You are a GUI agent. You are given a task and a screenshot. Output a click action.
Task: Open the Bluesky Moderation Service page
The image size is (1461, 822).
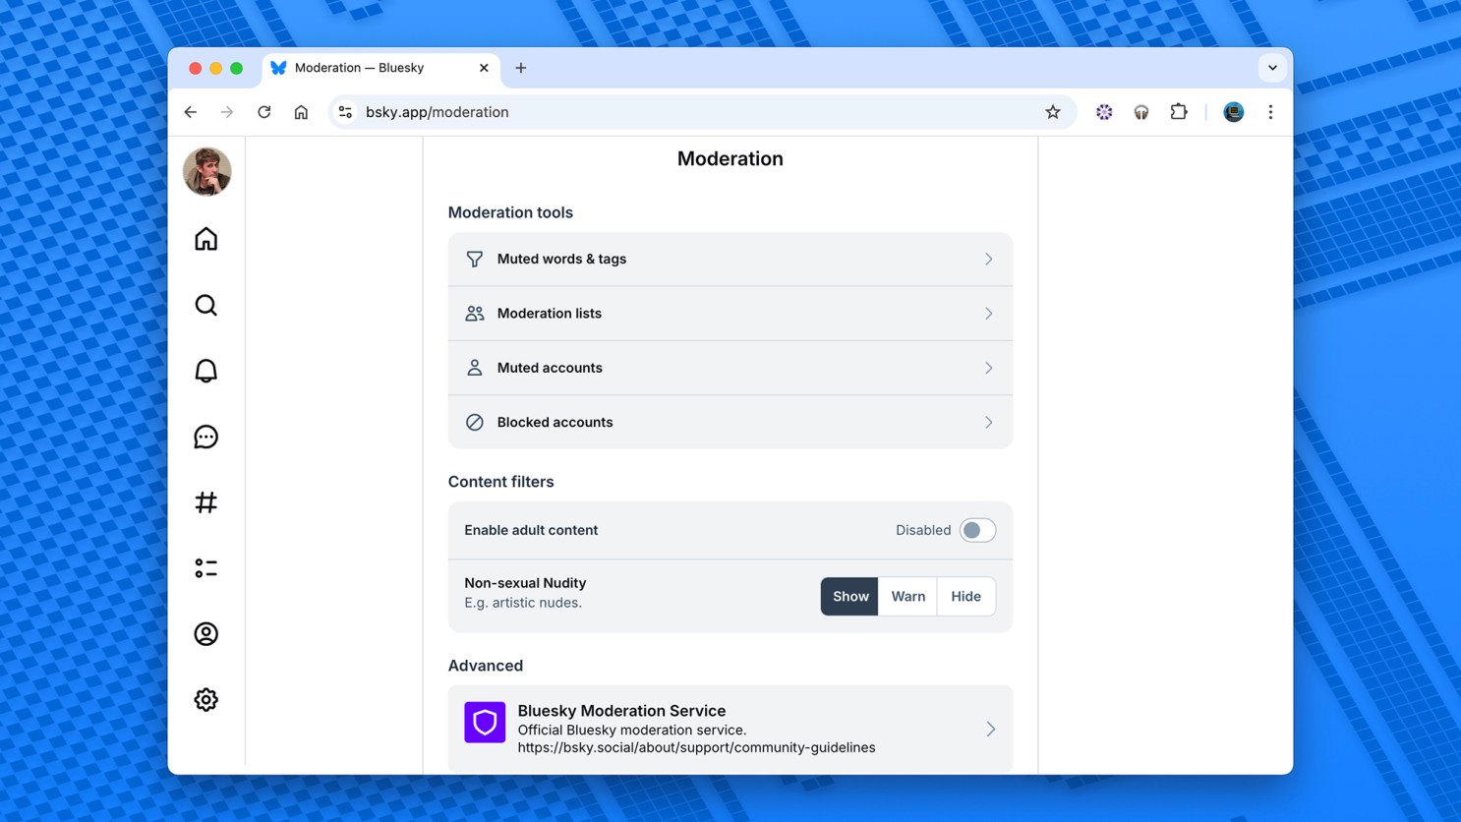point(730,729)
